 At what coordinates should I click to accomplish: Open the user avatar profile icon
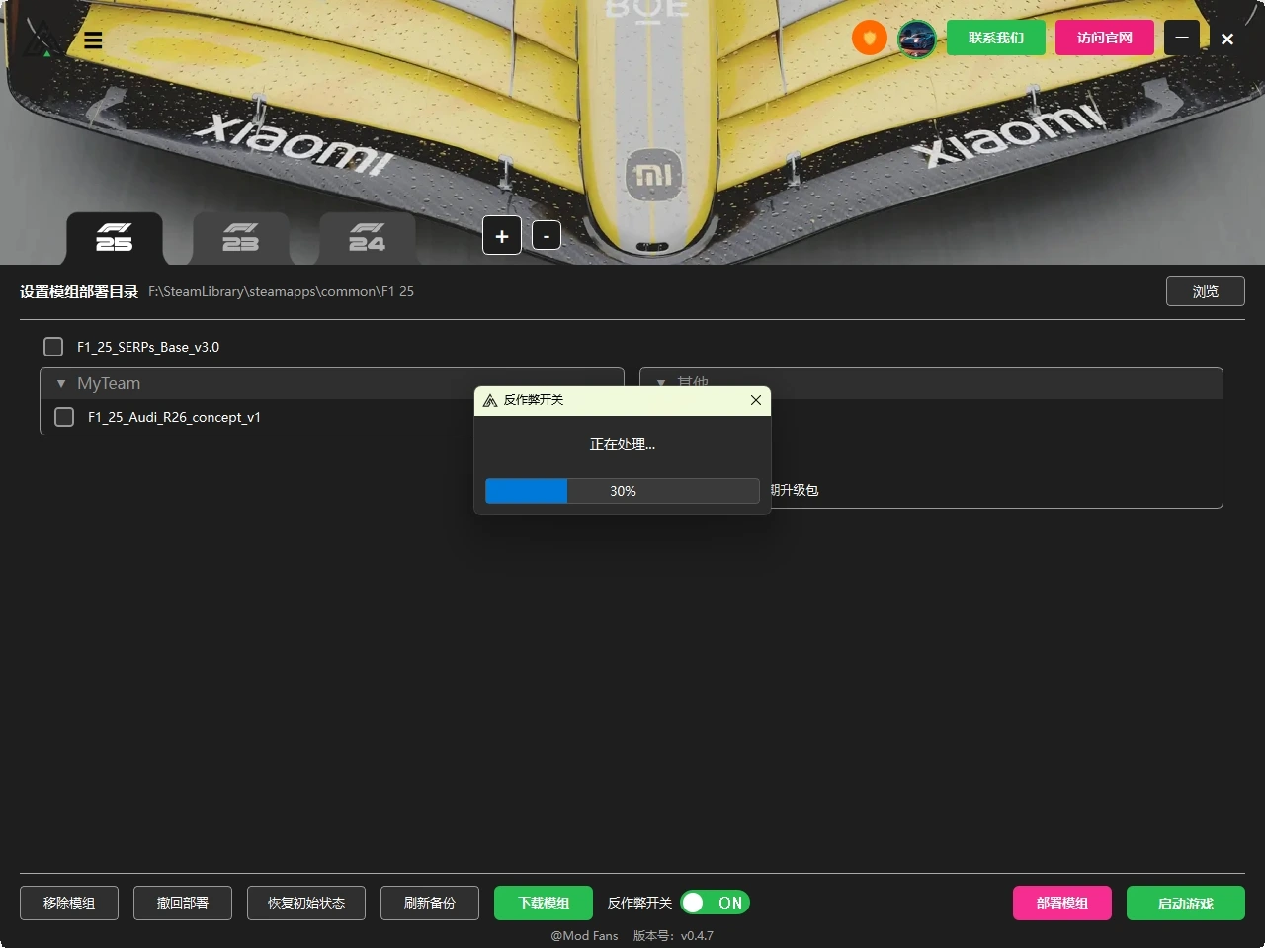[x=916, y=39]
